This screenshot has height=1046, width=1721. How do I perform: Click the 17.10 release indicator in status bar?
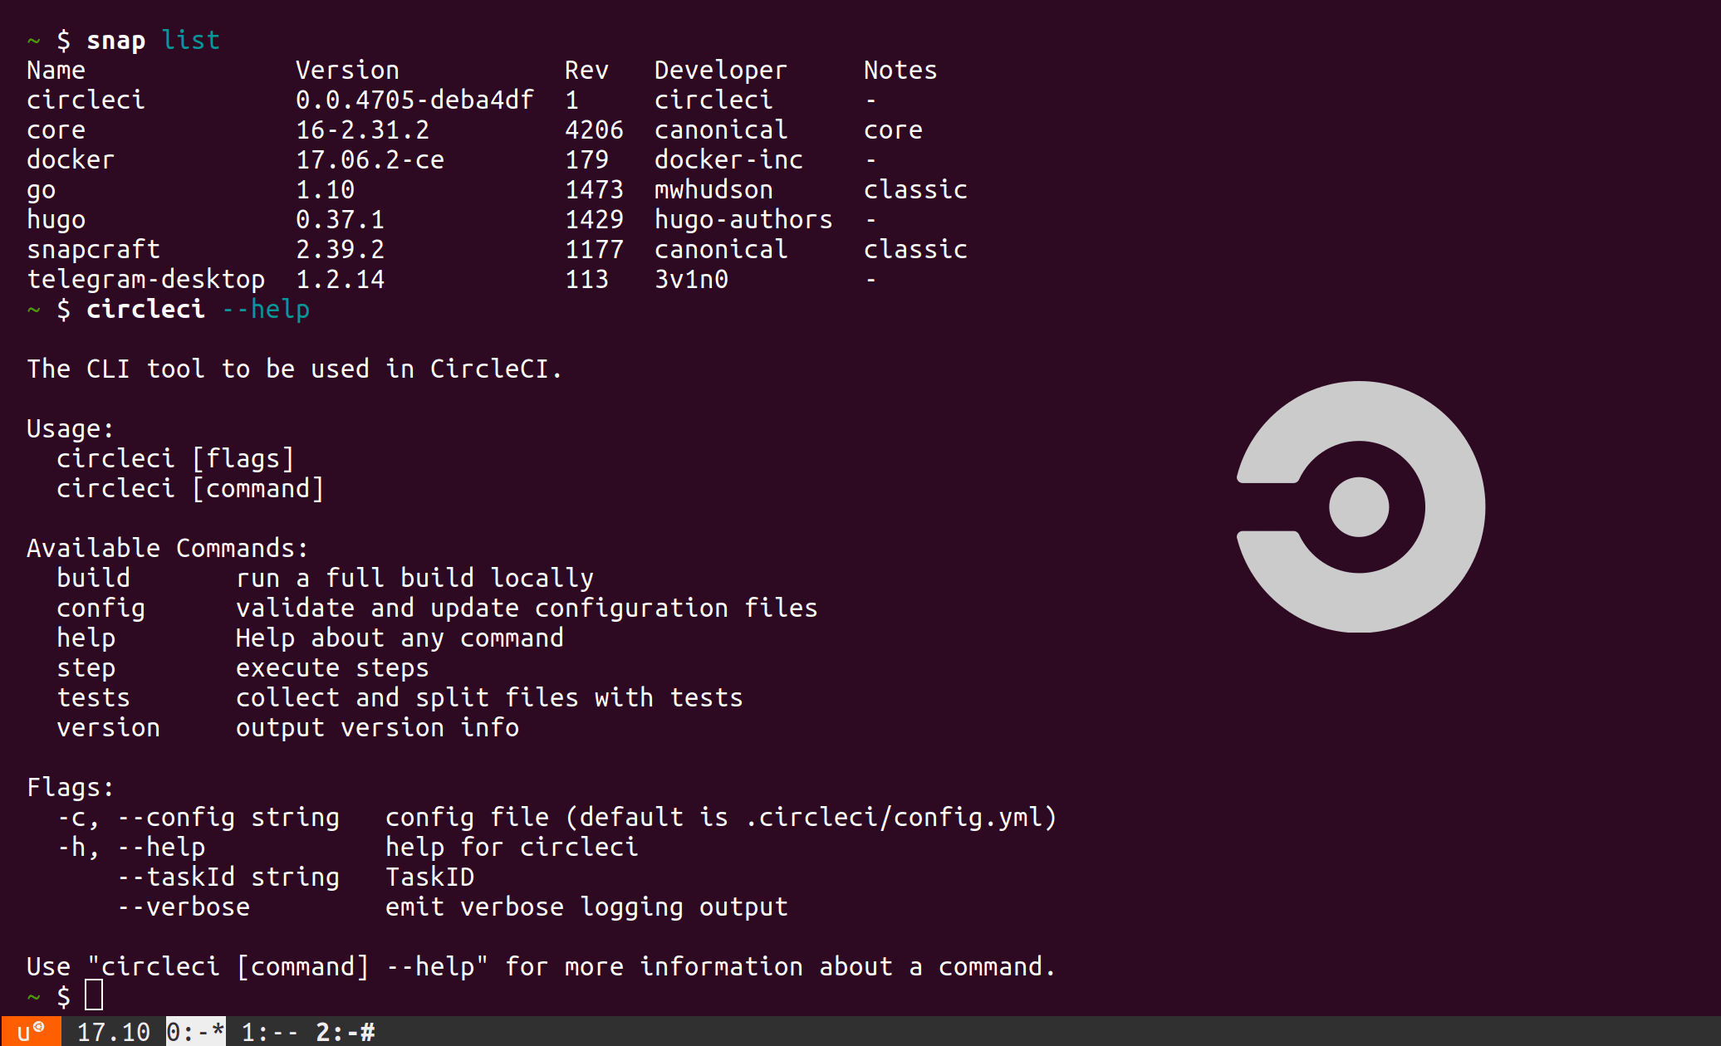[x=113, y=1032]
